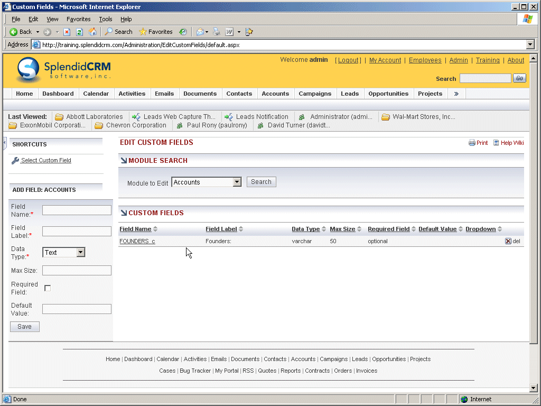
Task: Click the Save button
Action: (x=24, y=327)
